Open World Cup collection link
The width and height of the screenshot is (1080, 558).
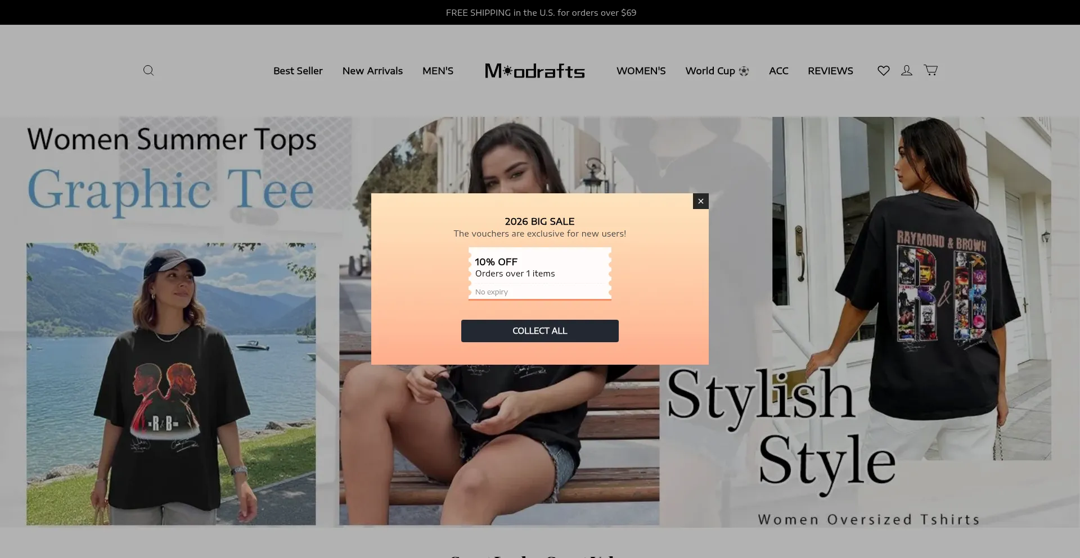710,71
